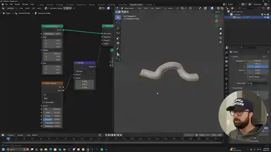Select the Scale tool in viewport toolbar
Screen dimensions: 271x152
[118, 38]
